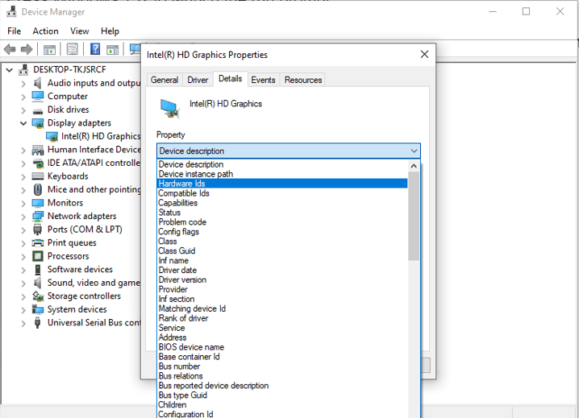
Task: Select the Print queues tree item label
Action: 72,242
